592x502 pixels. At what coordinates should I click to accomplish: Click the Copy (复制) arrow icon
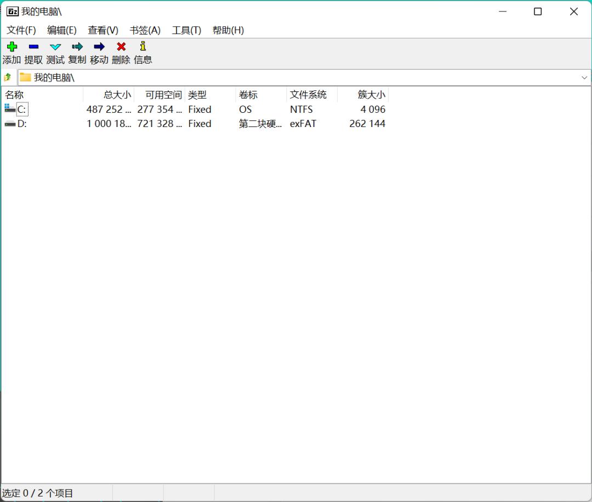[x=77, y=47]
